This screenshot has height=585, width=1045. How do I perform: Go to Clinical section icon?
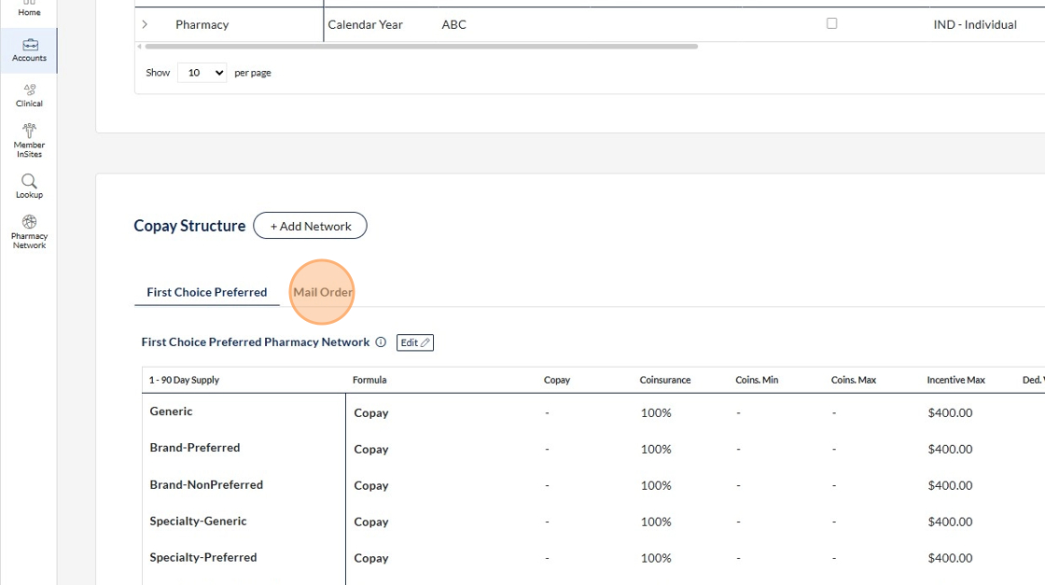coord(29,91)
